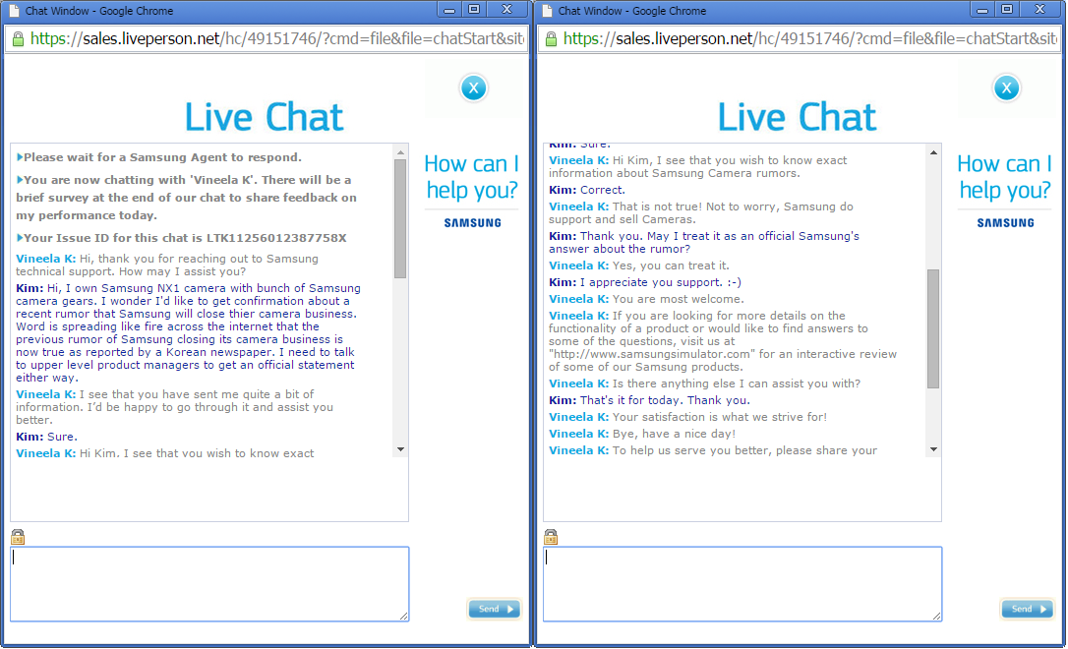Click the green SSL padlock in left address bar
Screen dimensions: 1068x649
(18, 39)
